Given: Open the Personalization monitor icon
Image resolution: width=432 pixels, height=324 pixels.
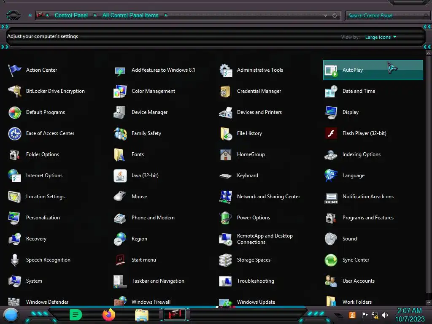Looking at the screenshot, I should coord(15,218).
